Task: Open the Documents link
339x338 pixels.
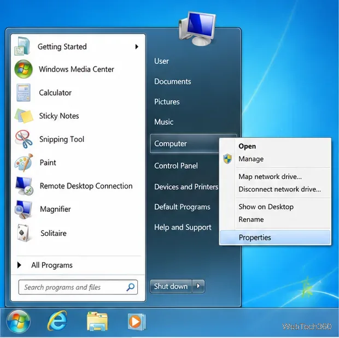Action: pyautogui.click(x=173, y=81)
